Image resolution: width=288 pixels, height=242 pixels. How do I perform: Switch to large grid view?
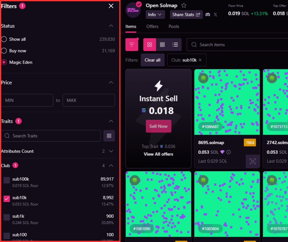point(150,45)
